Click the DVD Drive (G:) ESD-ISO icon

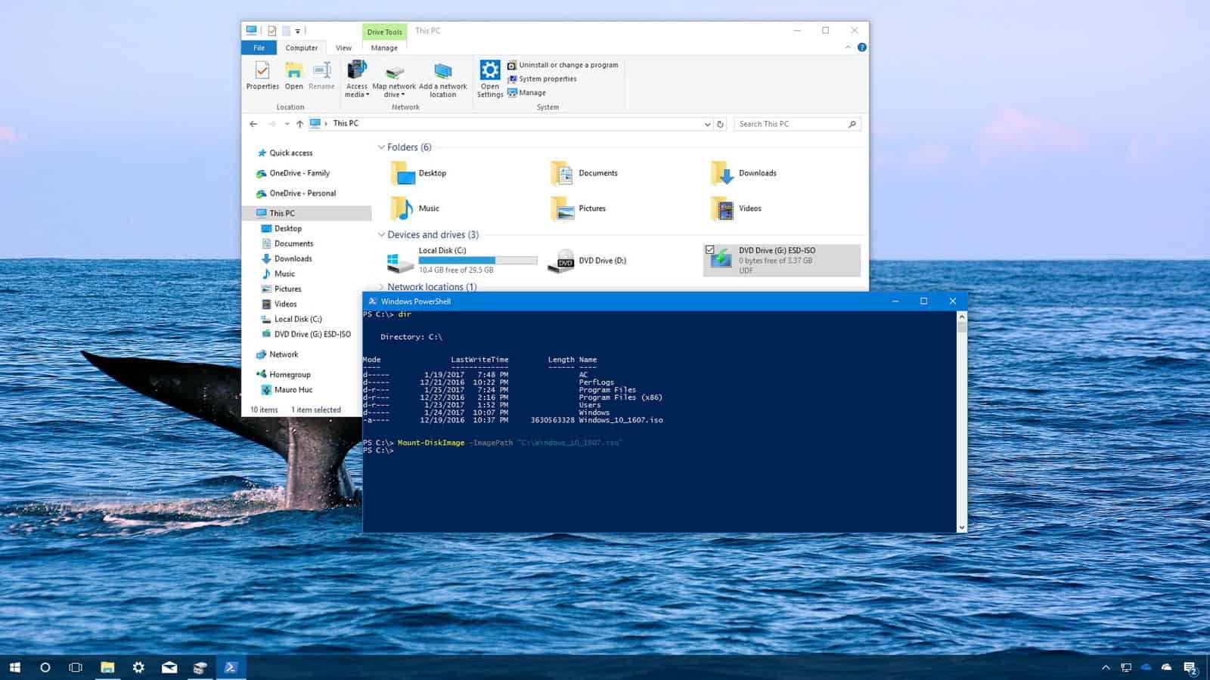pyautogui.click(x=722, y=260)
